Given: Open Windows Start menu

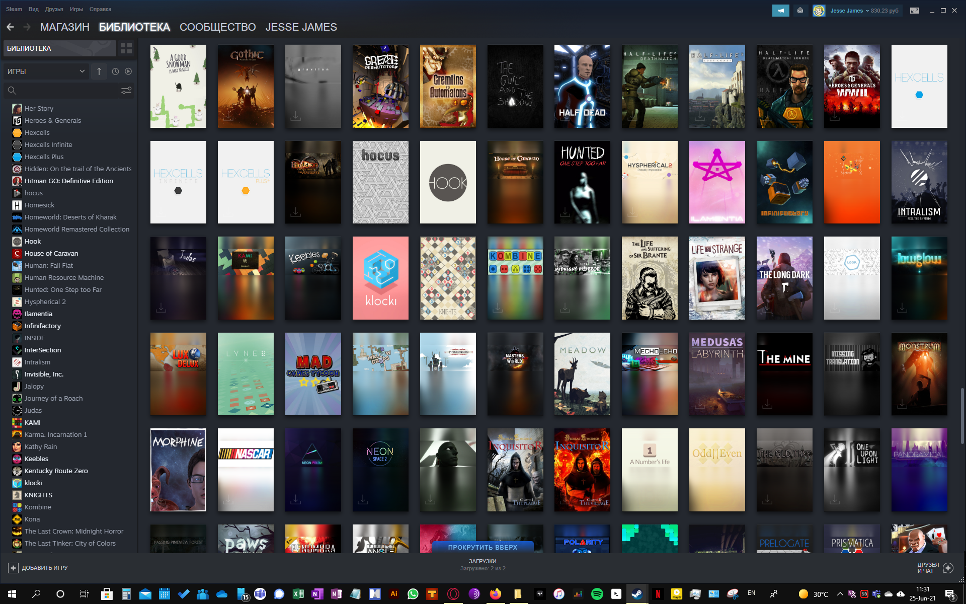Looking at the screenshot, I should 12,594.
